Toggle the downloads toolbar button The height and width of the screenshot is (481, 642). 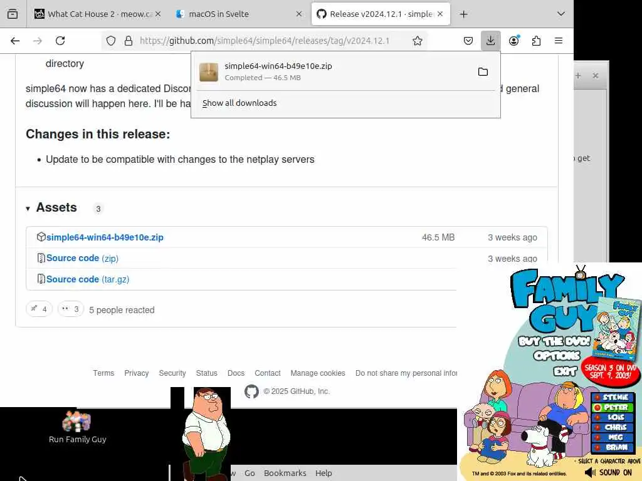point(490,41)
